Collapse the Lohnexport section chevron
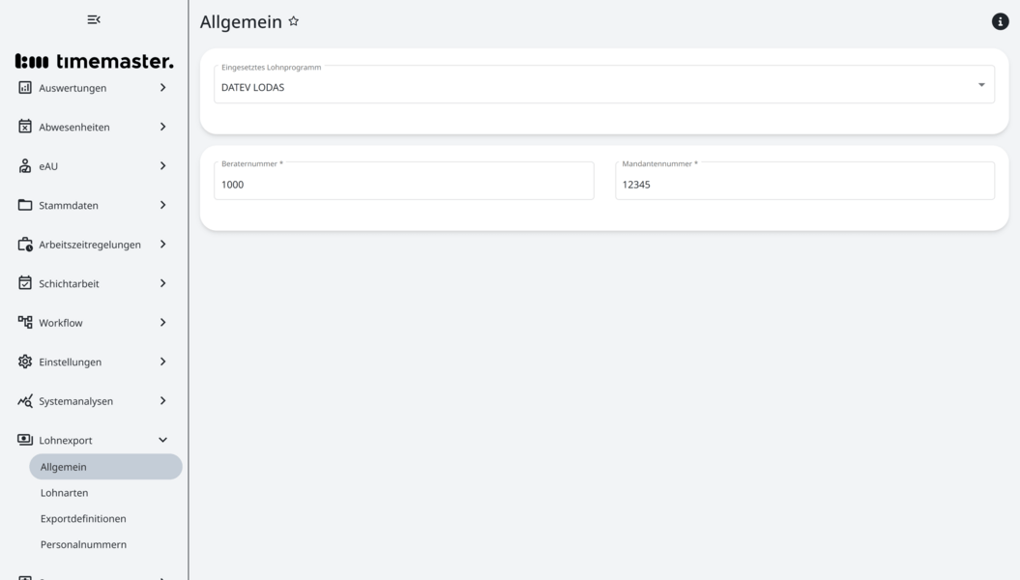 click(162, 440)
